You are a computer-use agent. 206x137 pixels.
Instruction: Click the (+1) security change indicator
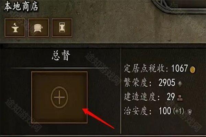[x=179, y=111]
